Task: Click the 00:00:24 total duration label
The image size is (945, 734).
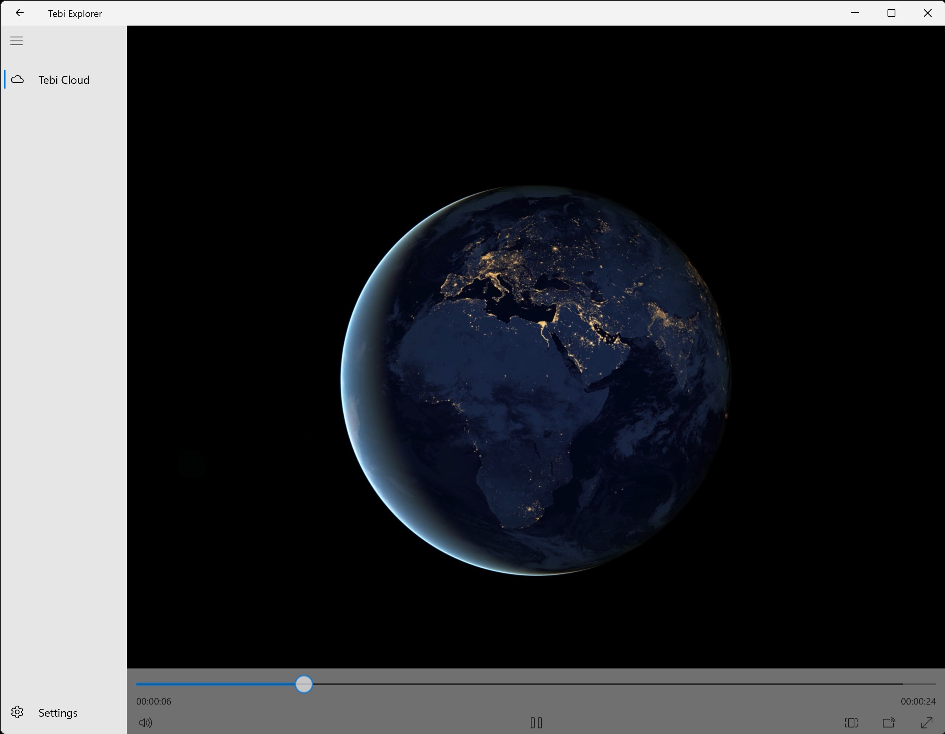Action: (918, 701)
